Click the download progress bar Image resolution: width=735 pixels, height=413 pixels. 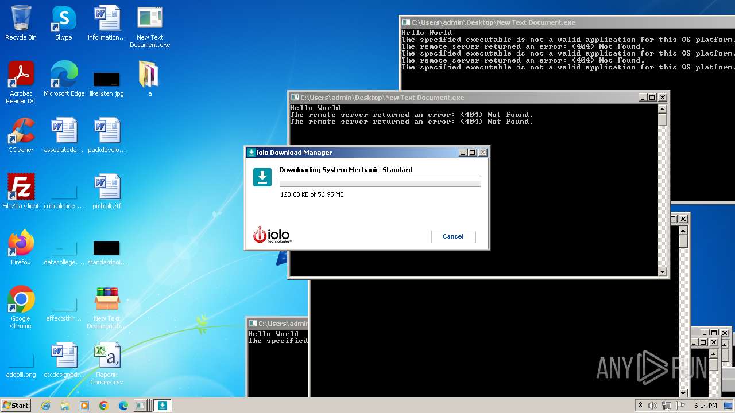coord(380,181)
